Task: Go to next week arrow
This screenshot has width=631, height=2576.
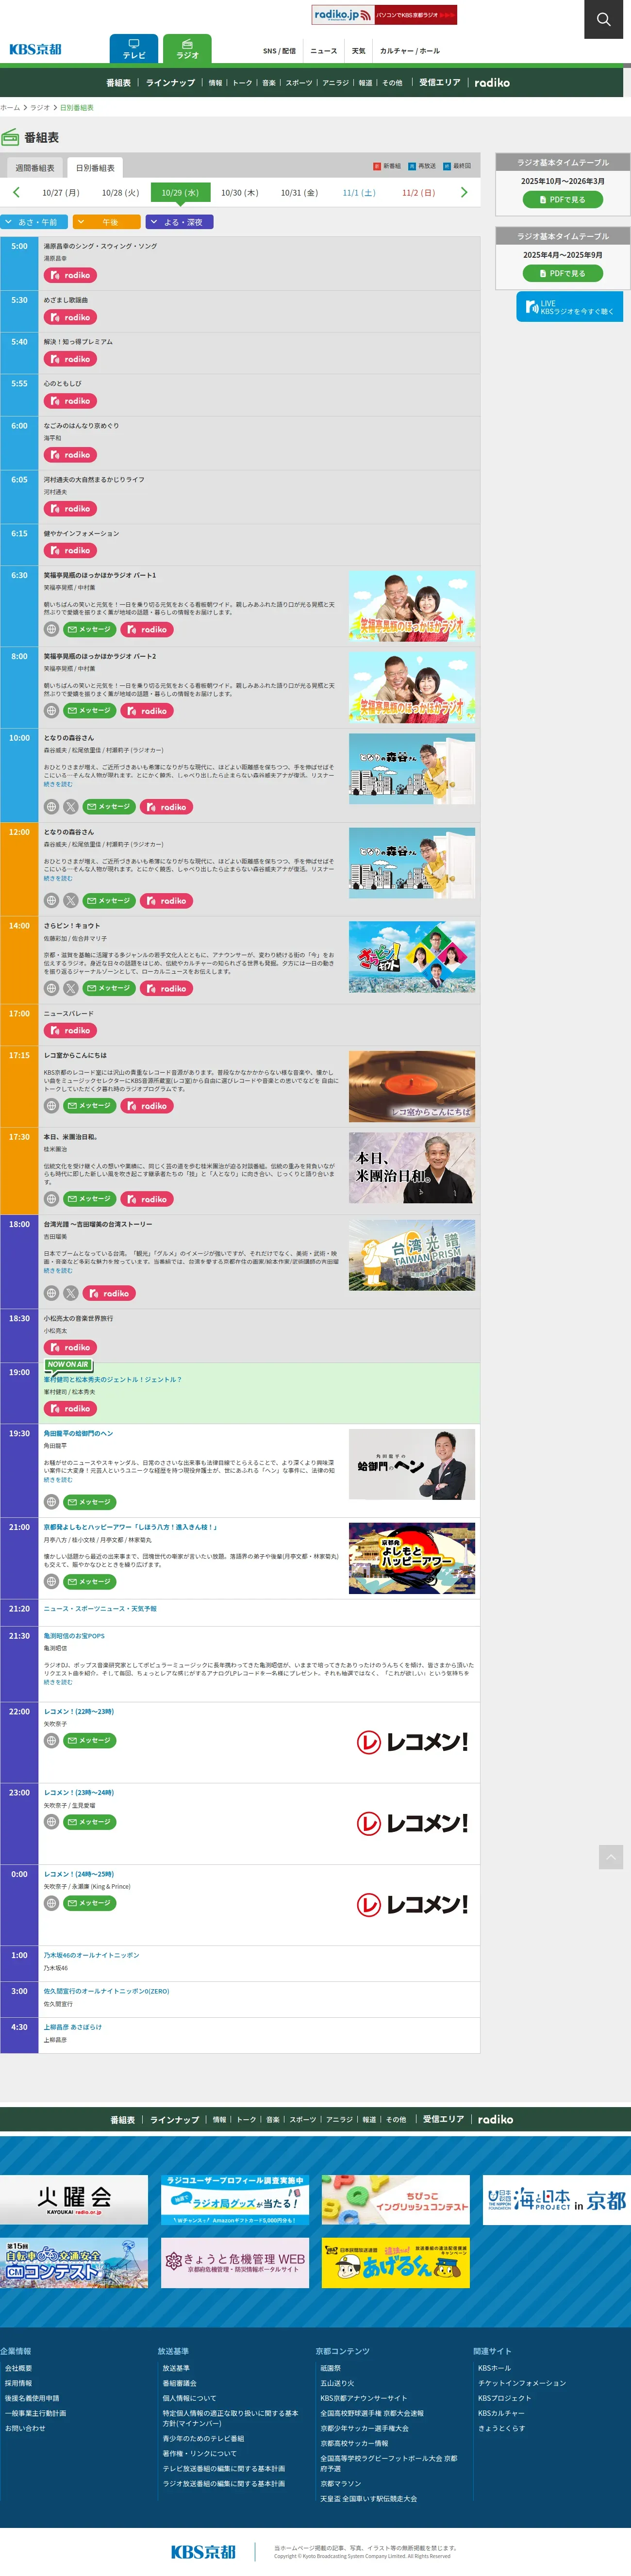Action: 464,192
